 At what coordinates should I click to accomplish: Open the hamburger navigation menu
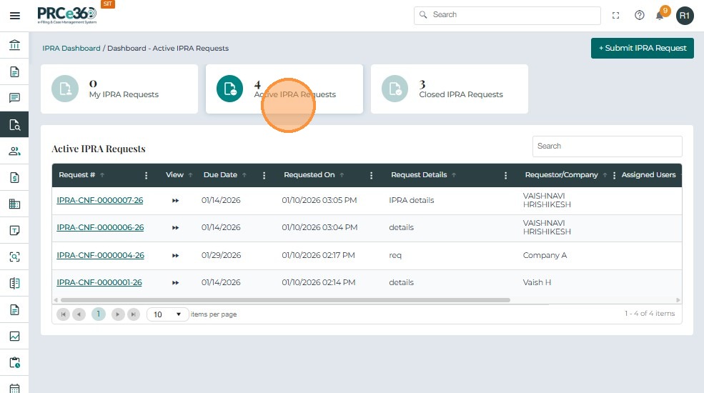pos(14,15)
